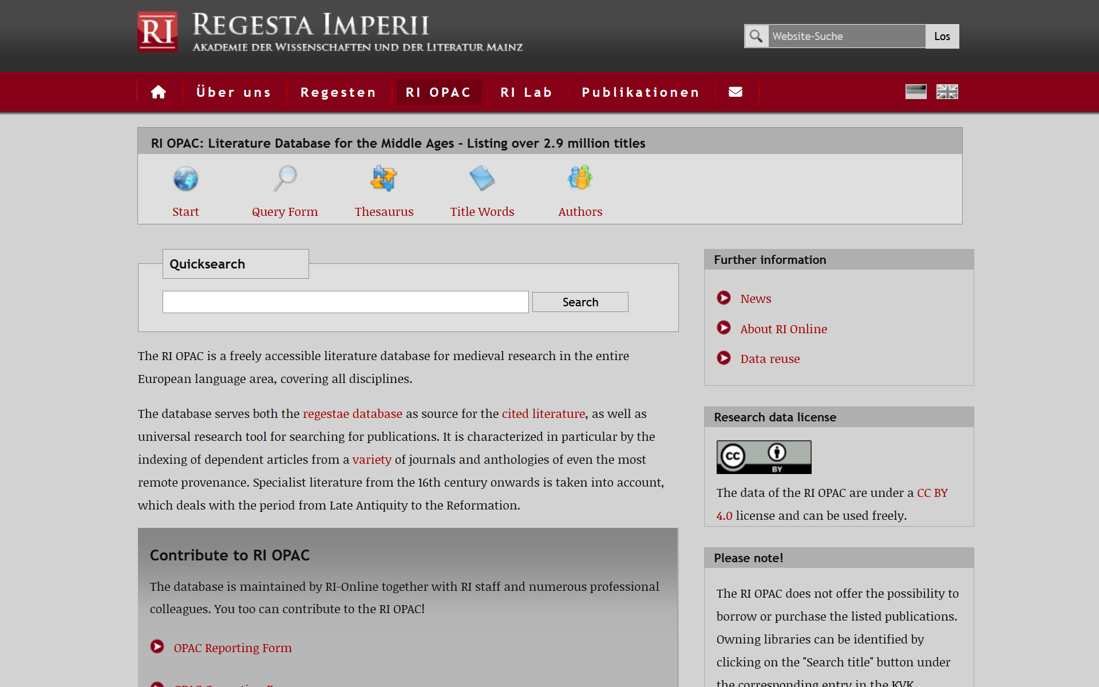The height and width of the screenshot is (687, 1099).
Task: Open the Regesten menu item
Action: coord(338,92)
